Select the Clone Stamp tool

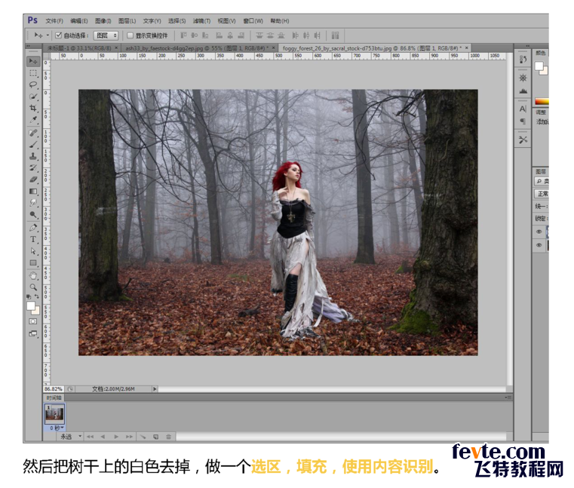click(33, 156)
